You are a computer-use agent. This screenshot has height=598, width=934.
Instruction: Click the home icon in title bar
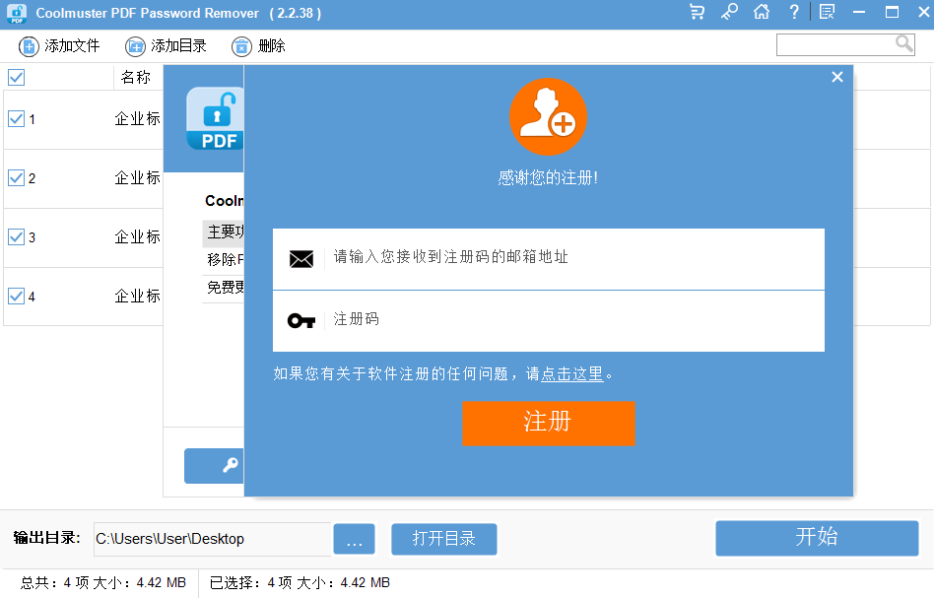click(761, 13)
